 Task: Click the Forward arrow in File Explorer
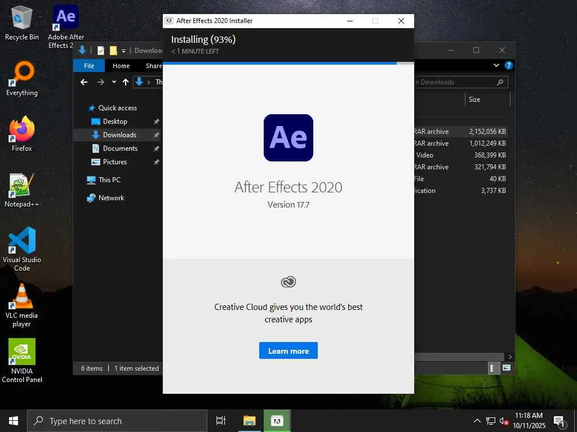(x=101, y=82)
